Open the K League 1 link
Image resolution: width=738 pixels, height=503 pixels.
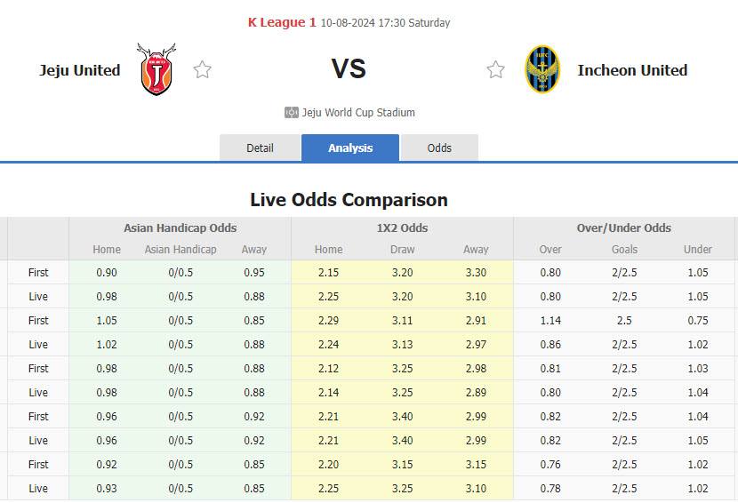click(281, 22)
